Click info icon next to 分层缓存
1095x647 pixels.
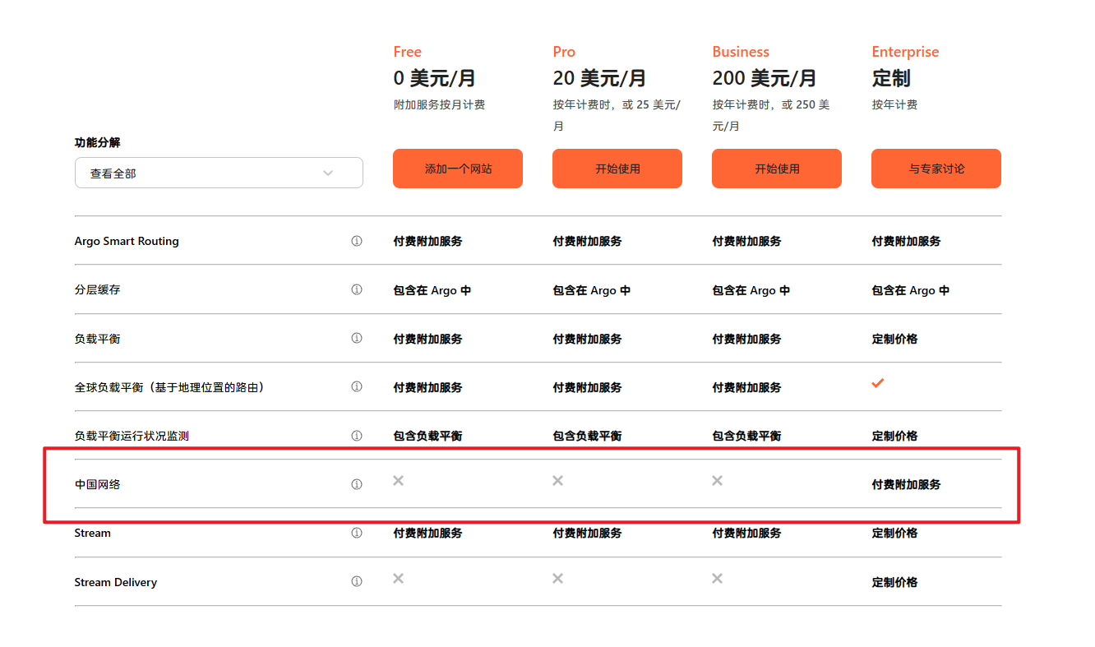click(x=357, y=289)
